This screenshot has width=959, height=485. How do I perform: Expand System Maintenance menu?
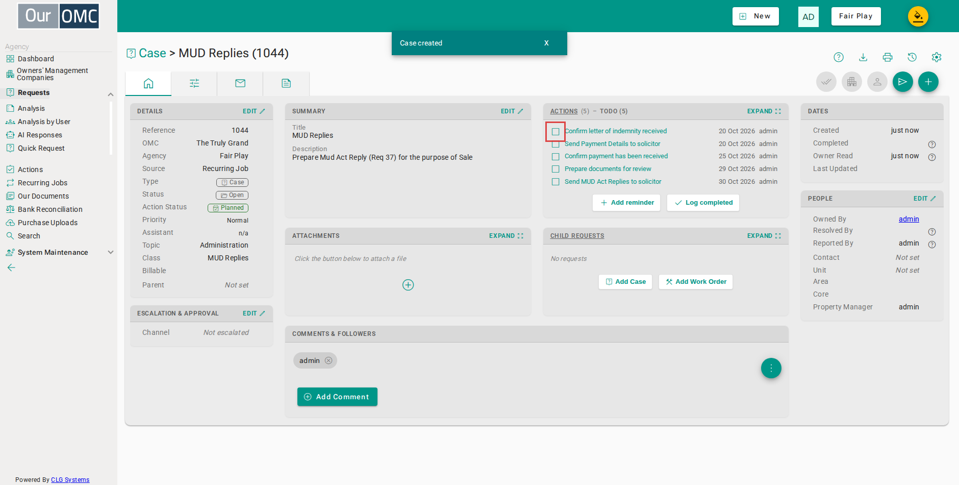(x=110, y=252)
